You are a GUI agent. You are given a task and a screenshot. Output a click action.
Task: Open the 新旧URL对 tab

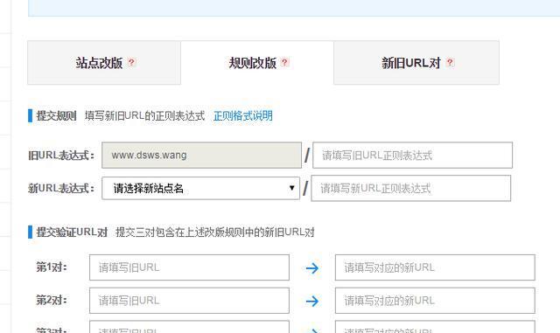tap(416, 63)
